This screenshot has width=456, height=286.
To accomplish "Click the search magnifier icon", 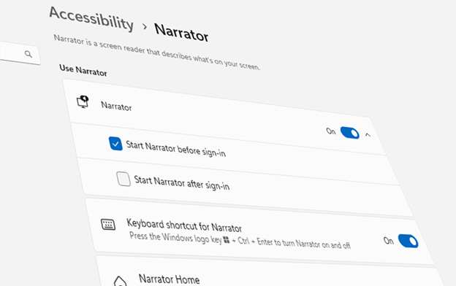I will pos(28,54).
